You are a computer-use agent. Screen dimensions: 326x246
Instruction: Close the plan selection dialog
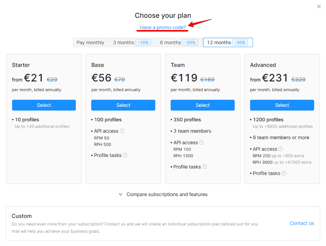(x=319, y=6)
